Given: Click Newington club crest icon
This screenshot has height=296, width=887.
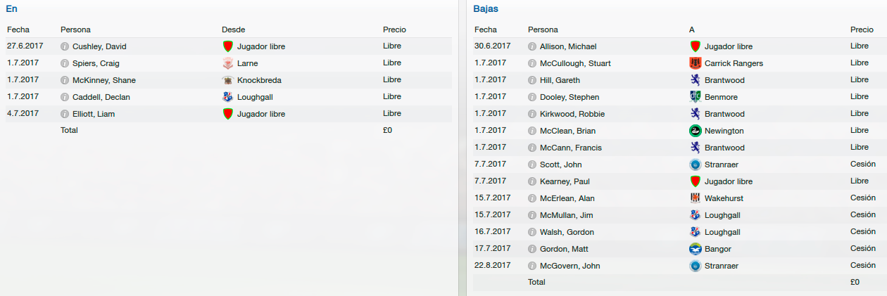Looking at the screenshot, I should coord(695,131).
